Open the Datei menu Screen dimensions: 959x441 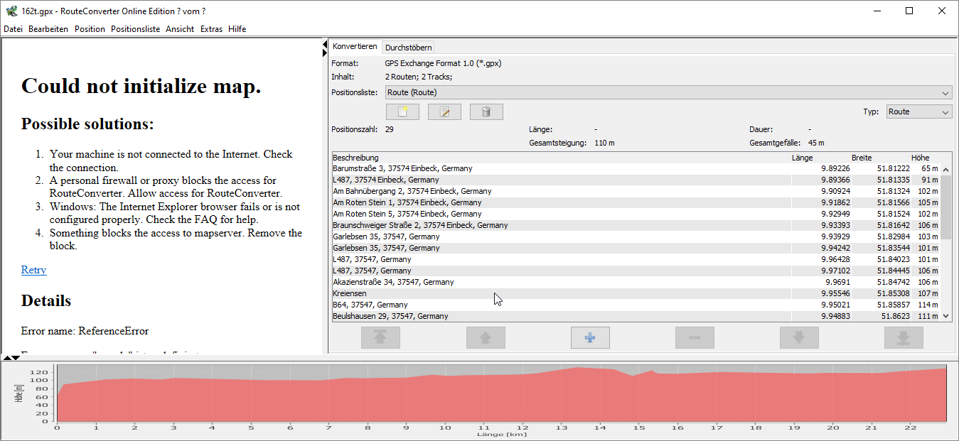14,29
